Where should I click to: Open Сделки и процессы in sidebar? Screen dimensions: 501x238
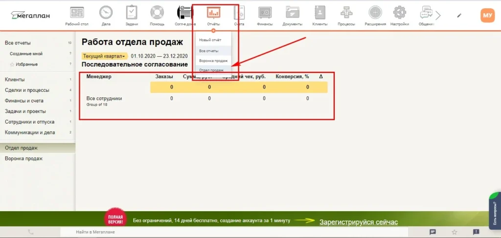click(27, 90)
